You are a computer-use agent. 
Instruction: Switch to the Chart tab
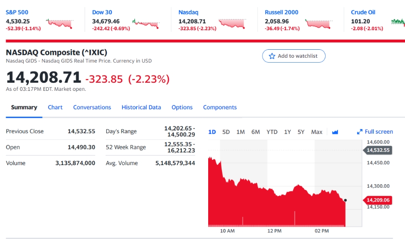coord(55,107)
